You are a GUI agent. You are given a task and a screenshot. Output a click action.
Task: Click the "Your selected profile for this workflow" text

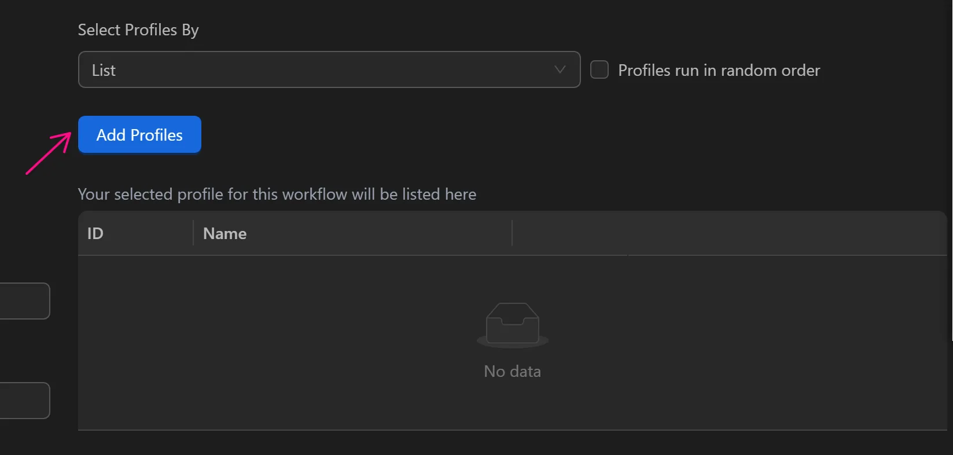click(277, 194)
